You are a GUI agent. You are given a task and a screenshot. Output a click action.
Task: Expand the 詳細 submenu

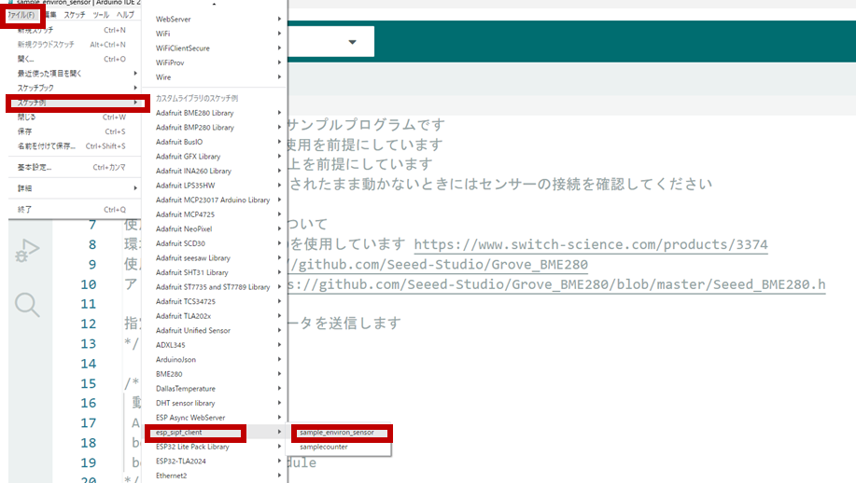pos(74,188)
